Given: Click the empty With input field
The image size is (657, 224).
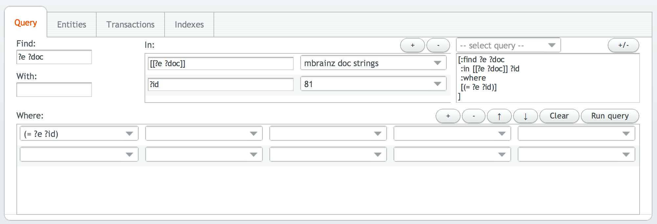Looking at the screenshot, I should [x=54, y=90].
